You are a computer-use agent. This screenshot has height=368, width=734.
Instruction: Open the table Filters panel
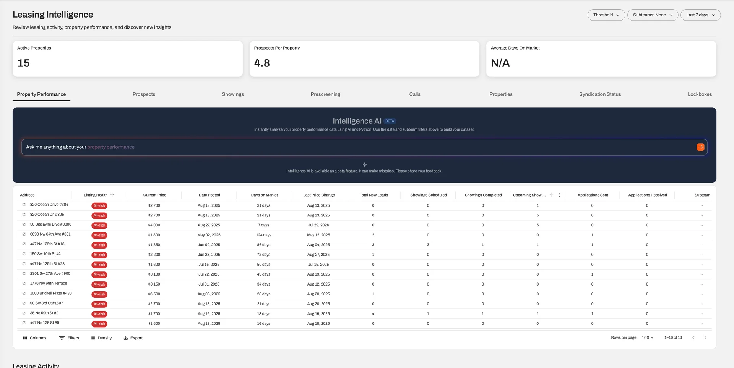pos(69,338)
